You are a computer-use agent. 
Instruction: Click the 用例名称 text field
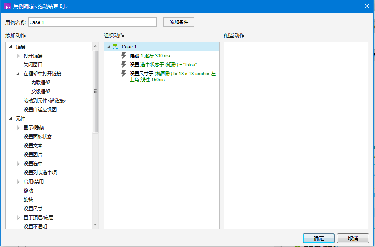92,22
